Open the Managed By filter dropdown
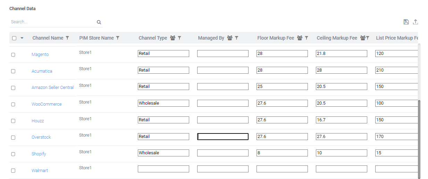The width and height of the screenshot is (428, 179). 236,38
